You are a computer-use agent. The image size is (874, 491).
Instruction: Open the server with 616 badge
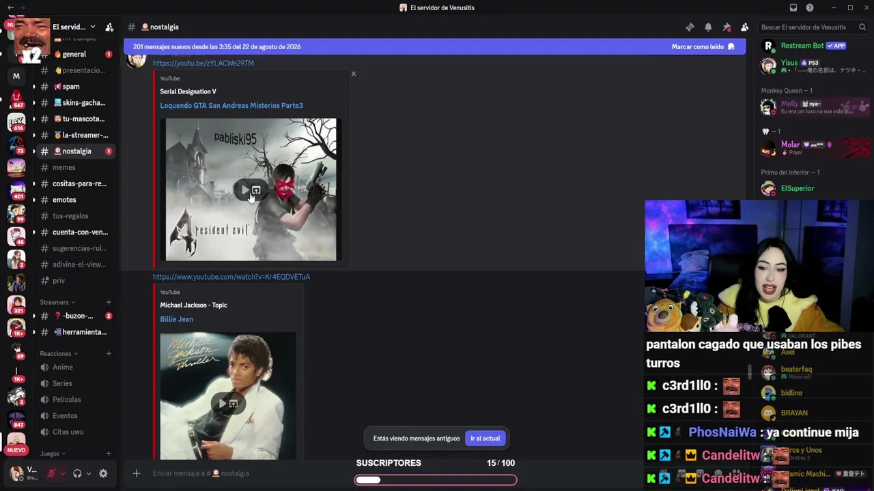(16, 123)
